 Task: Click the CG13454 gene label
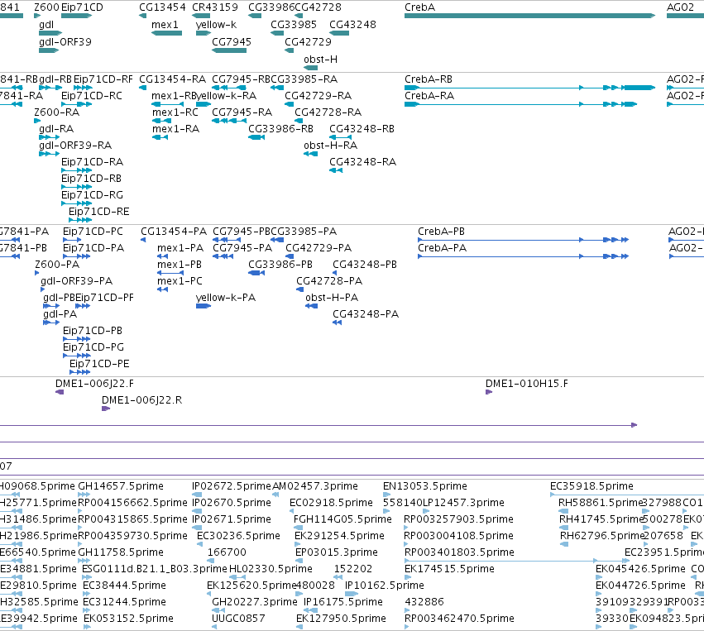coord(162,7)
